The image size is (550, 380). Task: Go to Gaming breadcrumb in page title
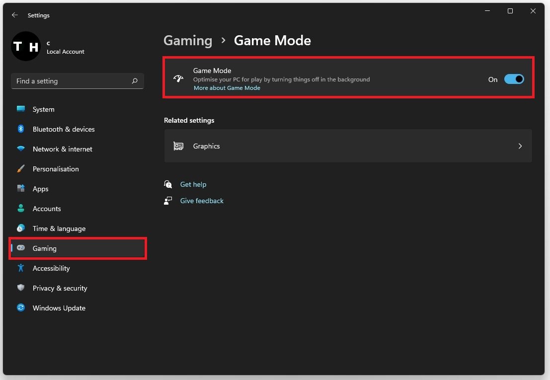(x=188, y=41)
